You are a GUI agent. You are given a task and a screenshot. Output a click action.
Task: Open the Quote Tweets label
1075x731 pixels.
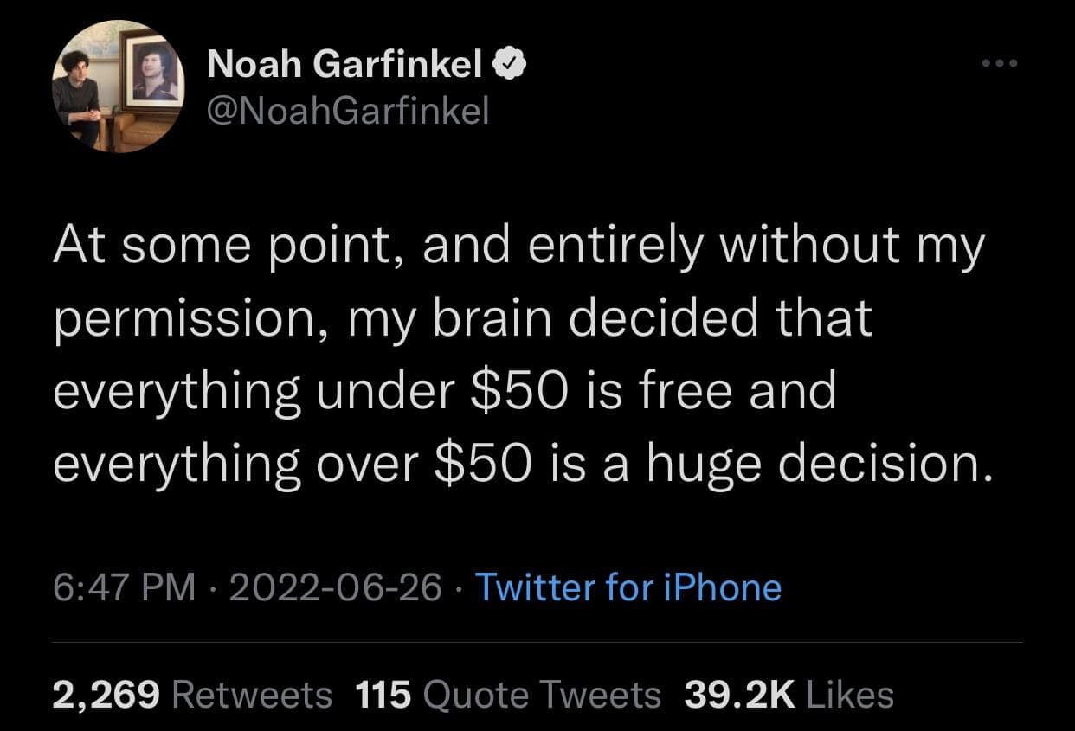pos(544,694)
